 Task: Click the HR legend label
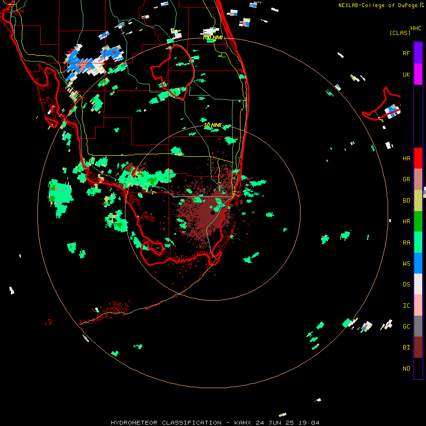pos(406,222)
